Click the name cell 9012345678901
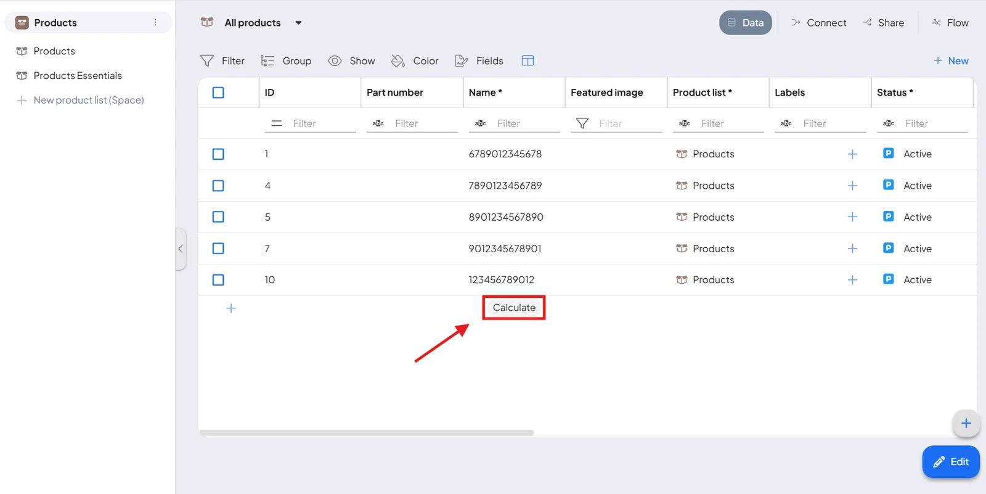This screenshot has width=986, height=494. click(505, 249)
